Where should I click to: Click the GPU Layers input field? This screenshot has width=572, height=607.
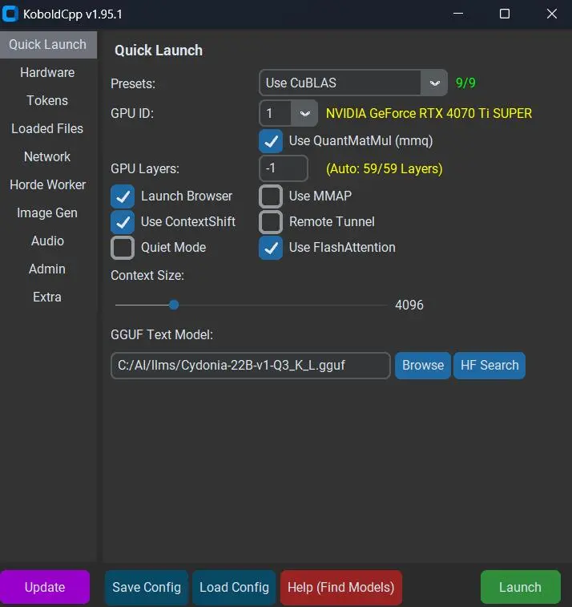click(x=284, y=168)
